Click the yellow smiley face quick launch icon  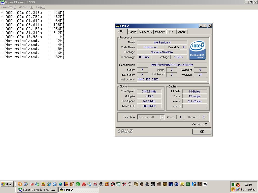43,184
